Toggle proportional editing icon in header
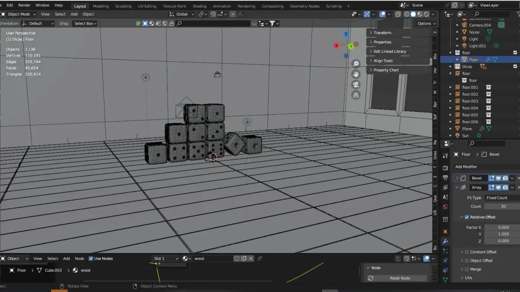This screenshot has width=520, height=292. tap(233, 14)
